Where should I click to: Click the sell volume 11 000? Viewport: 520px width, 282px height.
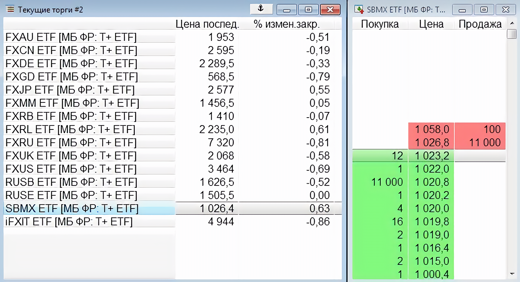tap(485, 143)
